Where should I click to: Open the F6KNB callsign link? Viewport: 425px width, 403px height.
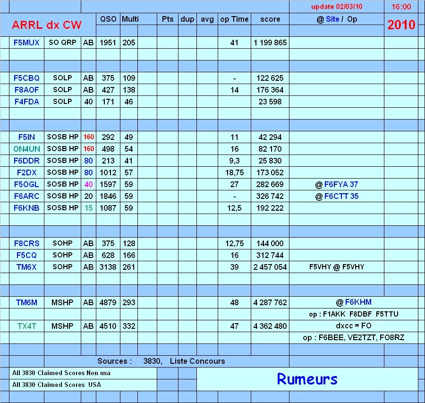tap(26, 208)
